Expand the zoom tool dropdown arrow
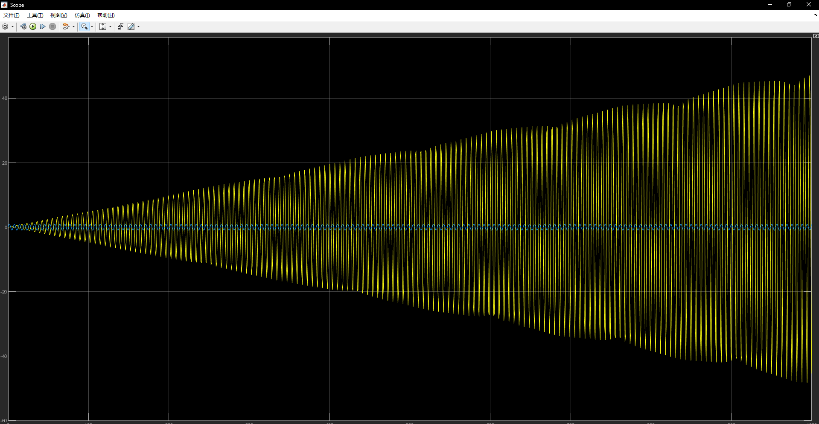The image size is (819, 424). (92, 27)
